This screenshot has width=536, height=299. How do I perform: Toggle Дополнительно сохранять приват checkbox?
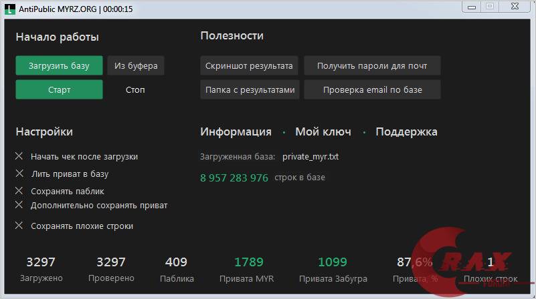point(19,204)
